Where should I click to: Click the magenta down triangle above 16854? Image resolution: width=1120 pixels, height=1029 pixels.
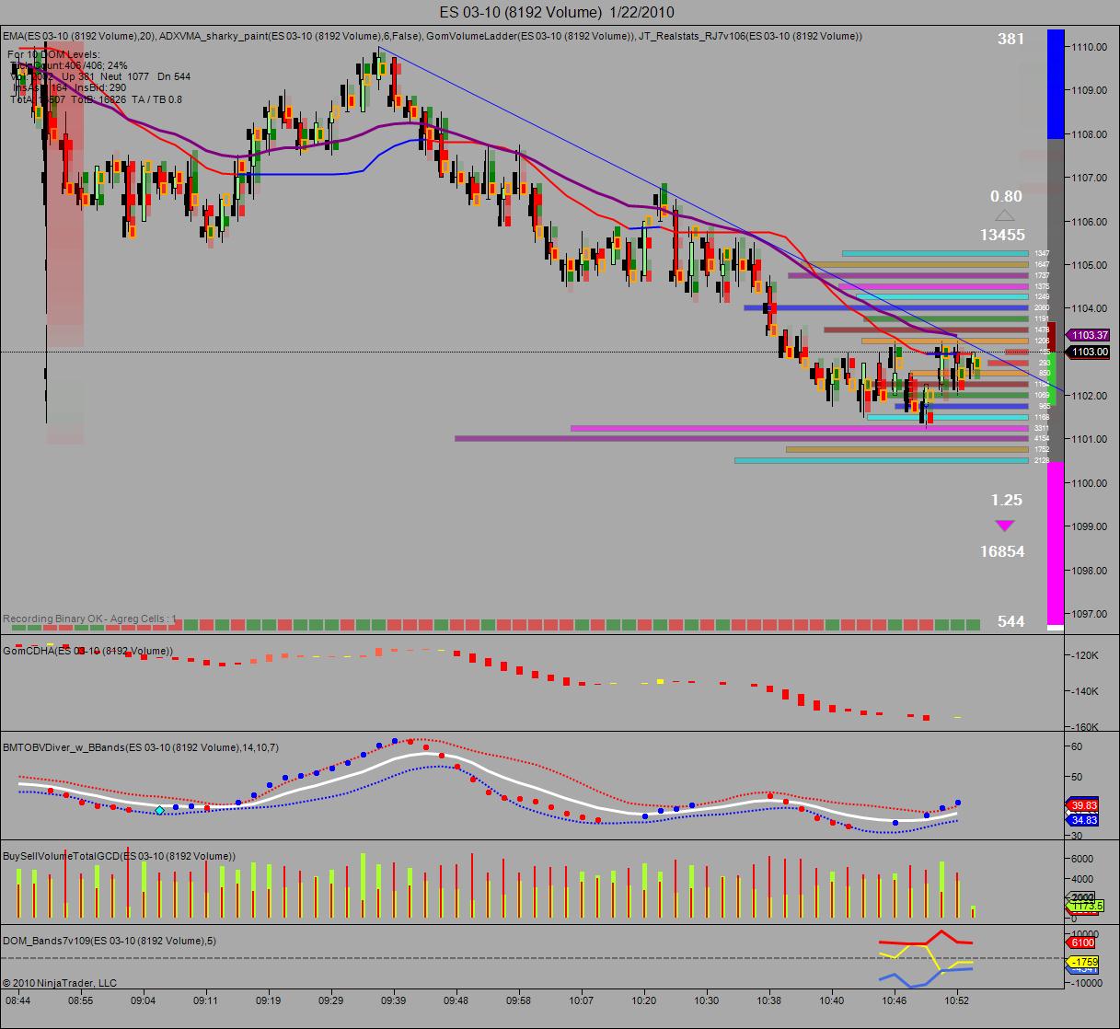1004,526
